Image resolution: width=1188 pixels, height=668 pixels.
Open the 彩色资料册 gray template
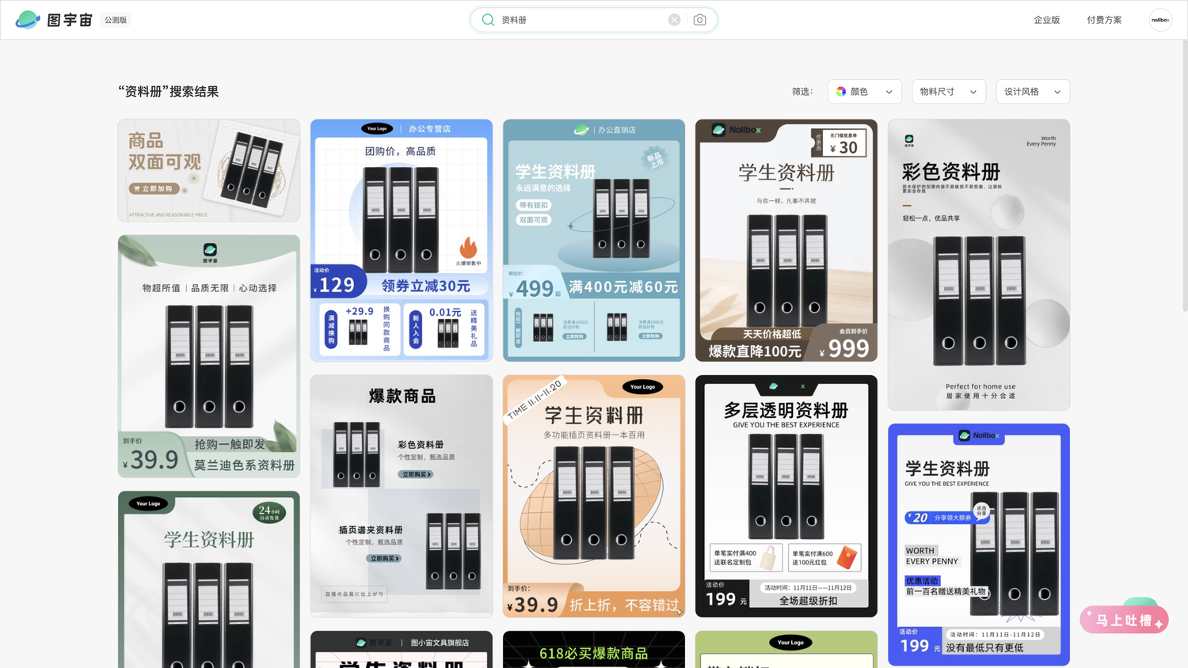click(979, 265)
